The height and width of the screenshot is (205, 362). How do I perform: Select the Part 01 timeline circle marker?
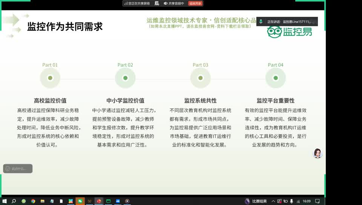[50, 78]
